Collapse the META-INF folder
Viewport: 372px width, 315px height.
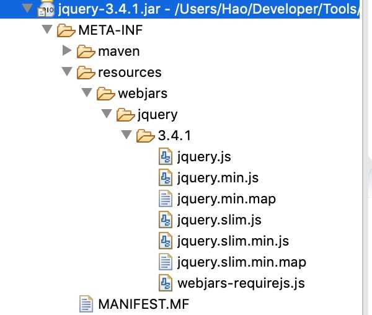click(47, 29)
